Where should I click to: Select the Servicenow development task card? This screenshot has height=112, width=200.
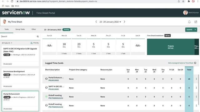[x=20, y=78]
